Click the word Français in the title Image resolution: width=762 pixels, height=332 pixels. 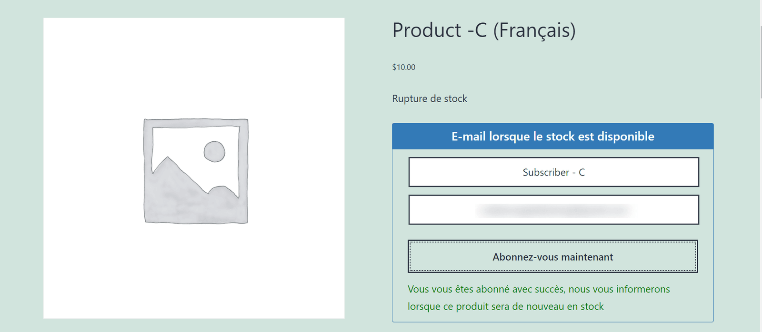point(534,30)
